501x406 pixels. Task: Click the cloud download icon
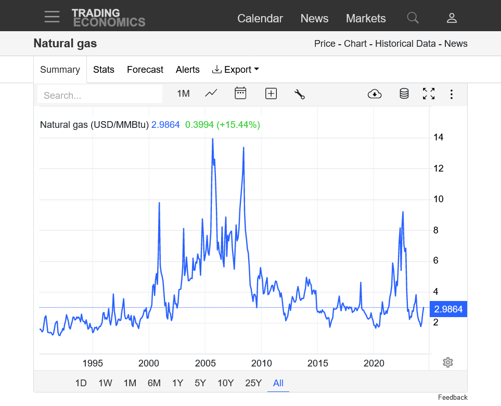374,94
